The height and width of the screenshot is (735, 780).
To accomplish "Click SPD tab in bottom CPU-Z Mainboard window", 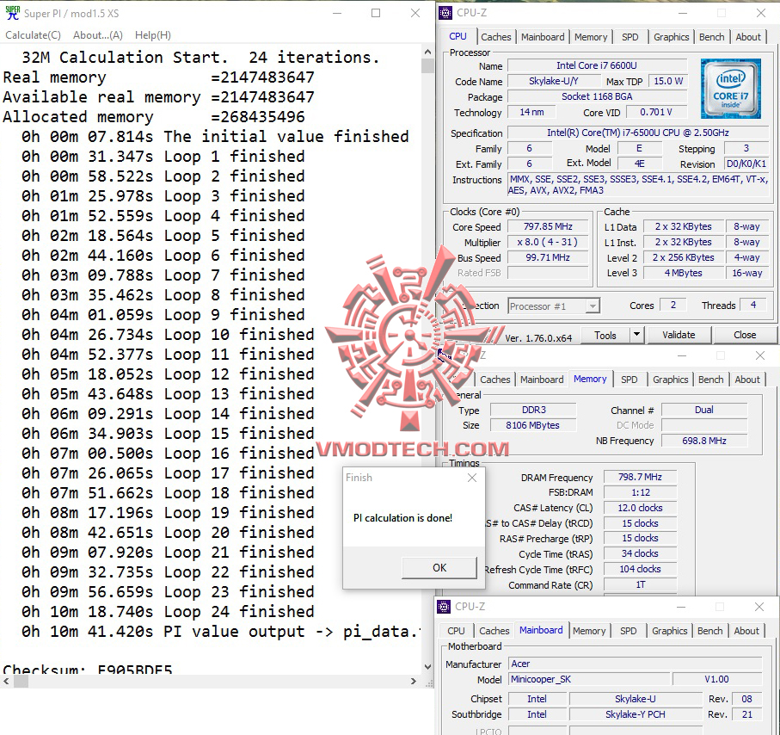I will coord(628,631).
